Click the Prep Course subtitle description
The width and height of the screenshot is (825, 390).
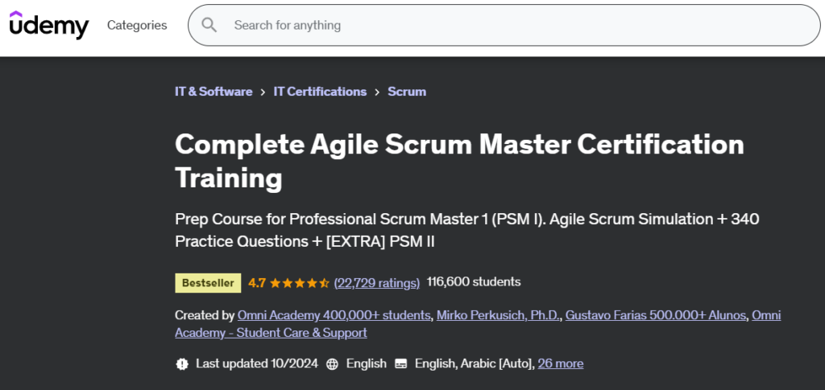[x=467, y=231]
